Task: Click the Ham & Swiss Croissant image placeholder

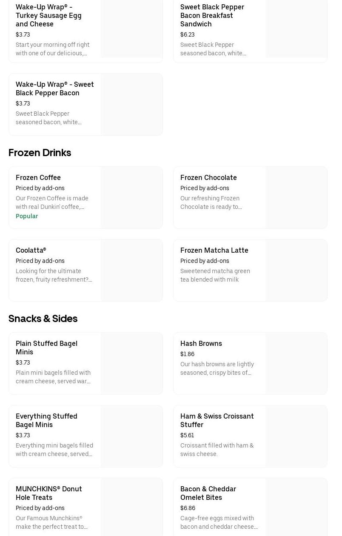Action: tap(296, 436)
